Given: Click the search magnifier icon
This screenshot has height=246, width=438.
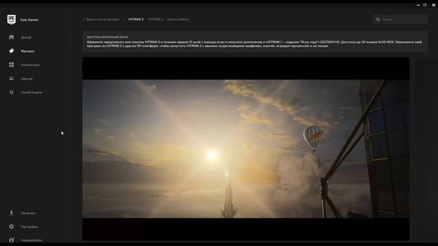Looking at the screenshot, I should tap(378, 19).
